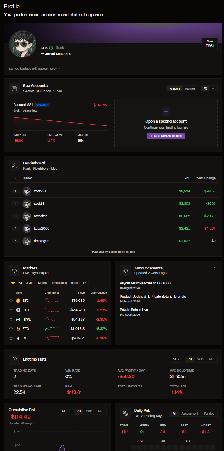This screenshot has height=451, width=224.
Task: Click the Leaderboard podium icon
Action: 14,166
